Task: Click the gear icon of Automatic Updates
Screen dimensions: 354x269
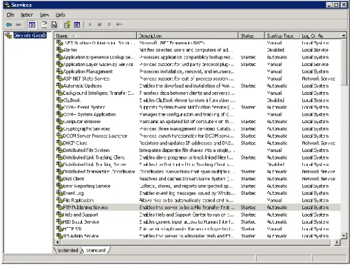Action: coord(59,85)
